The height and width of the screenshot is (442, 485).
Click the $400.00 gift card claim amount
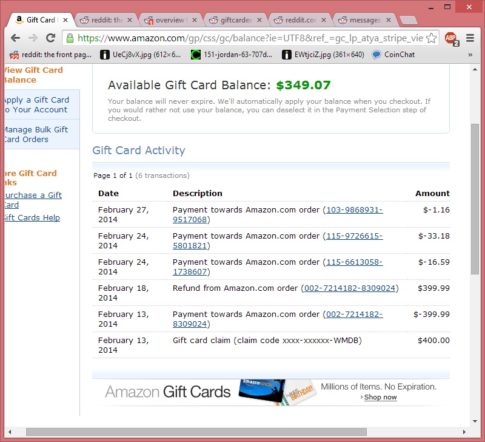tap(433, 341)
